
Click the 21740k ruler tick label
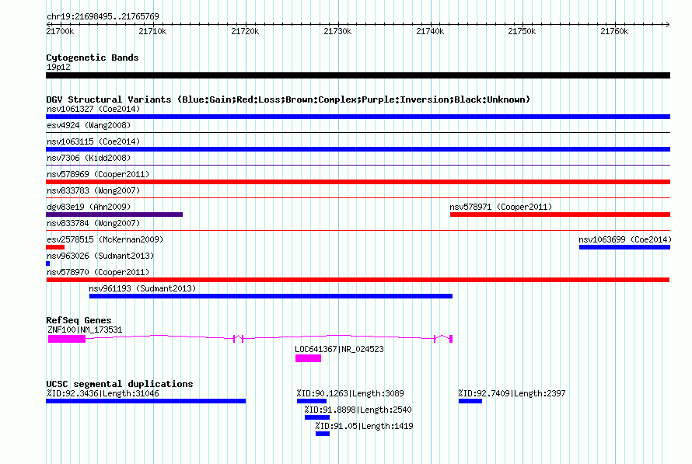click(x=430, y=31)
